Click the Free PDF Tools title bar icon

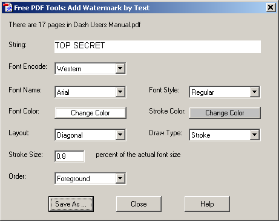tap(8, 7)
